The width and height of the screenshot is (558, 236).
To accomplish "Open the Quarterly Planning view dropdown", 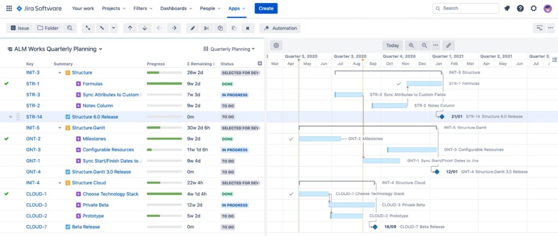I will (x=229, y=49).
